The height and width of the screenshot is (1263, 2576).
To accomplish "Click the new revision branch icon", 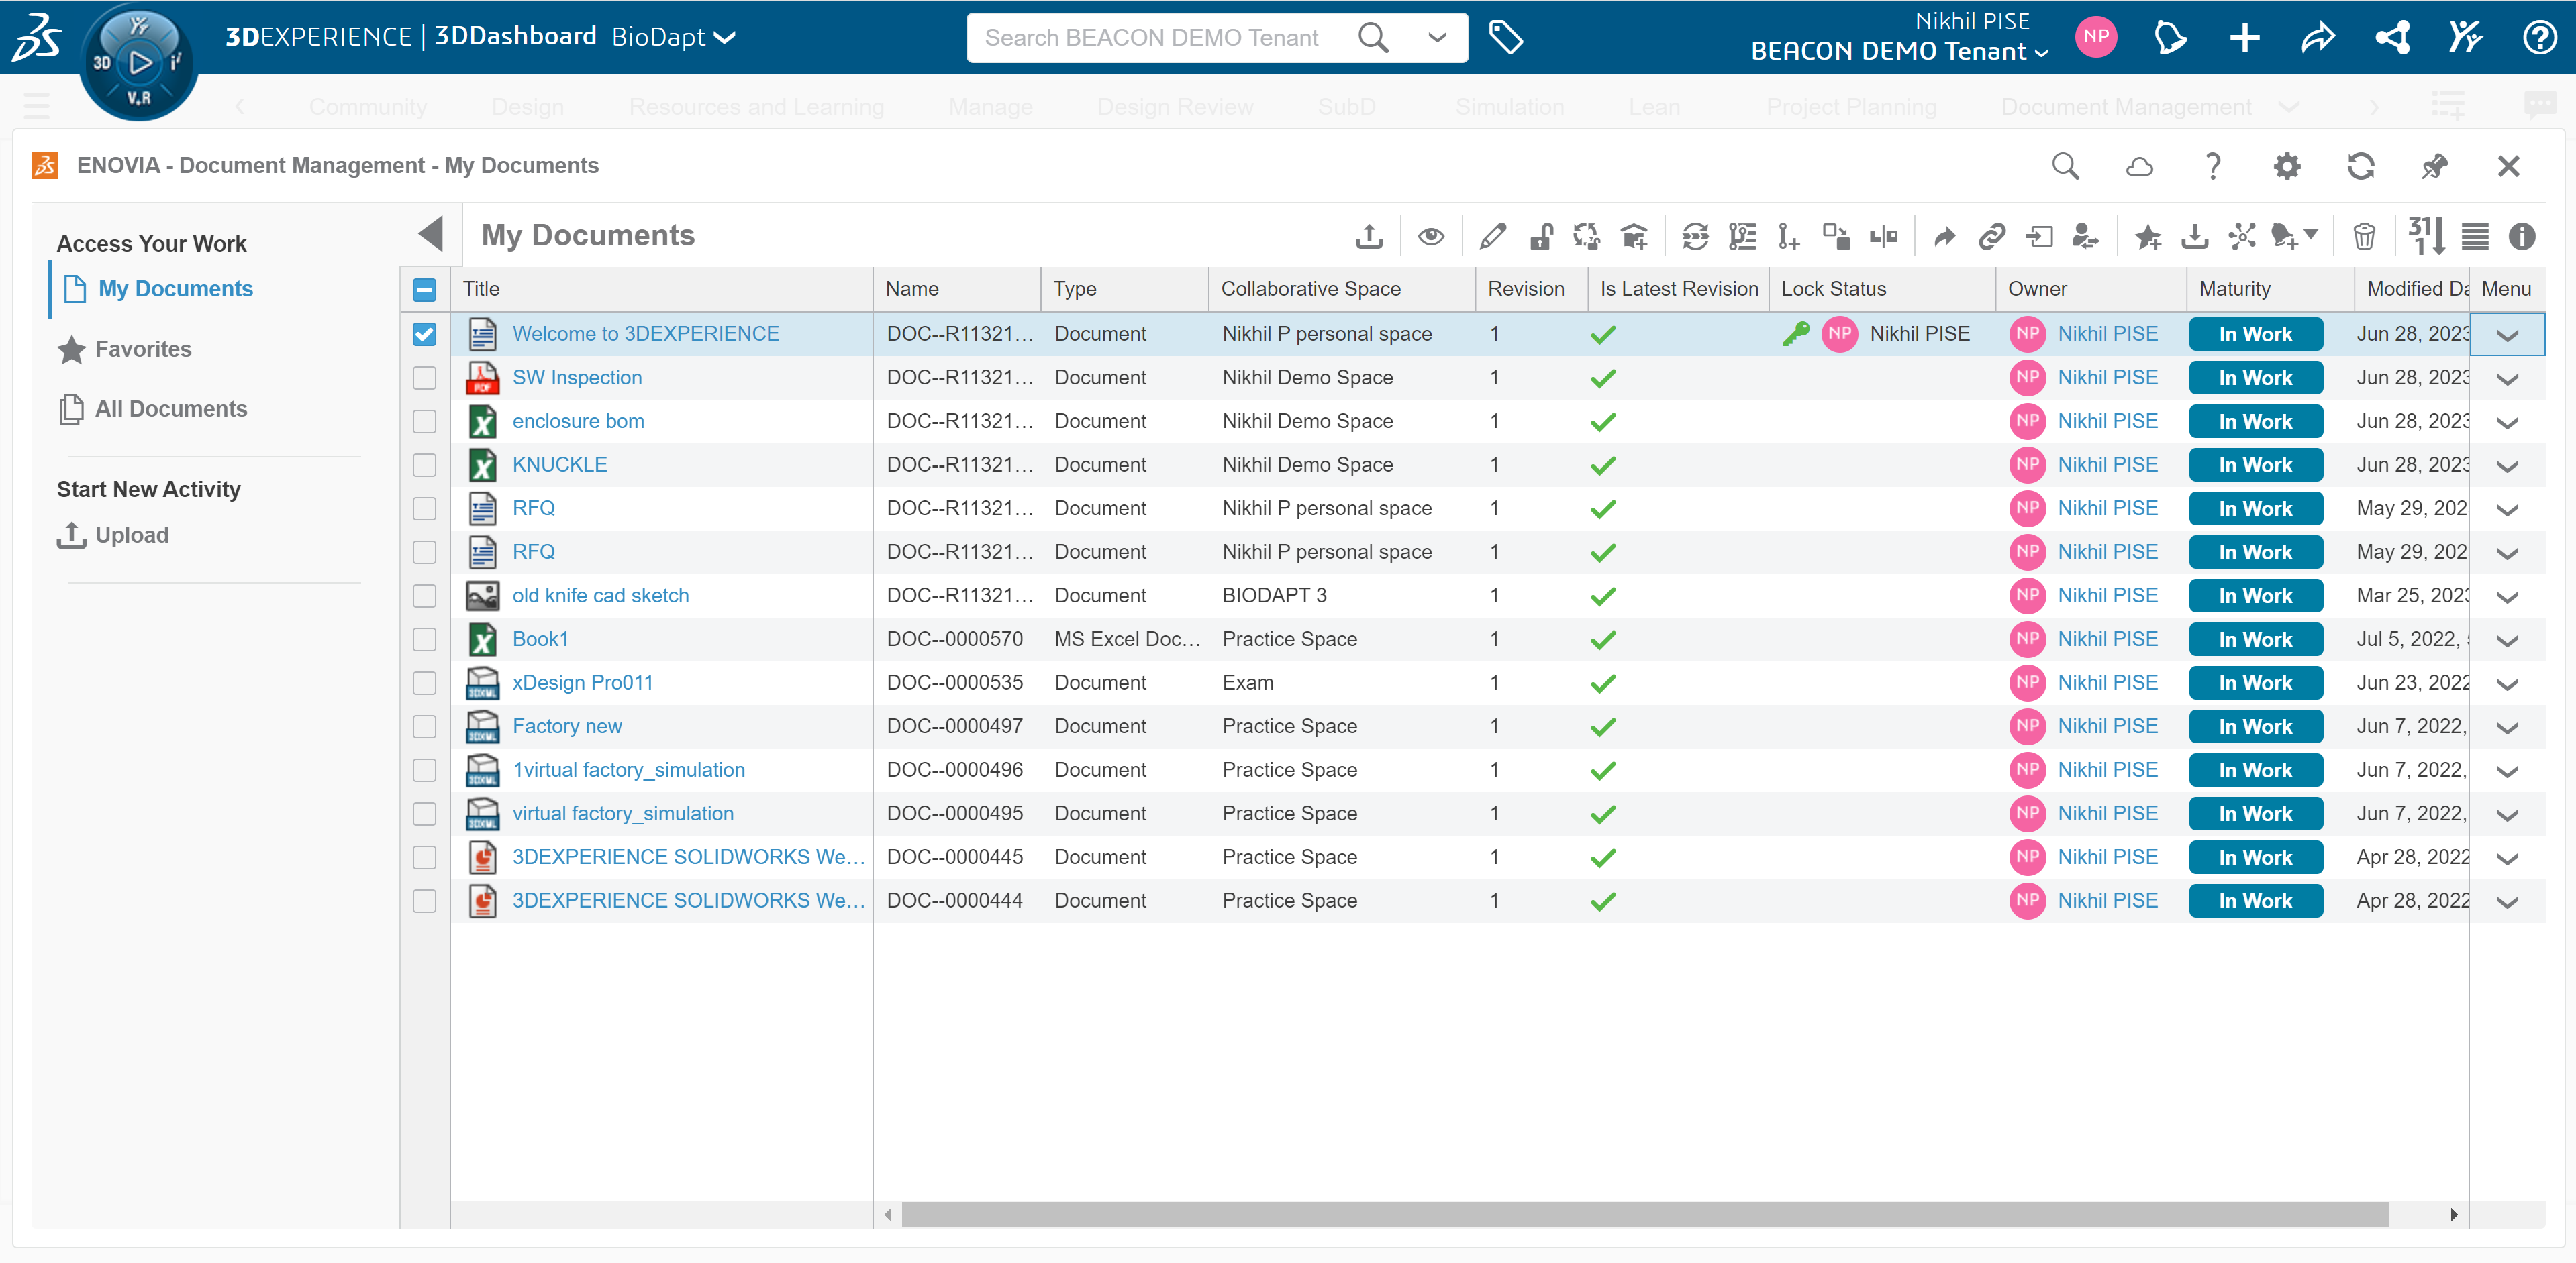I will (x=1788, y=237).
